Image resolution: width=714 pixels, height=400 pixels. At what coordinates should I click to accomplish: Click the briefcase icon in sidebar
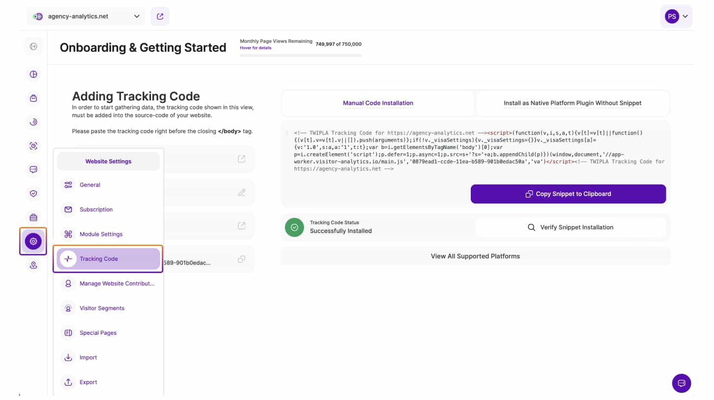pos(33,217)
